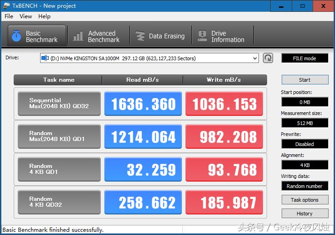Click the Sequential Max(2048 KB) QD32 task
The height and width of the screenshot is (235, 335).
click(59, 104)
